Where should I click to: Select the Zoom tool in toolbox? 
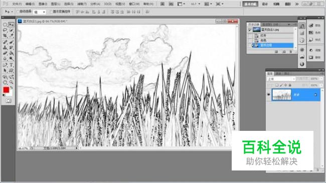[11, 82]
